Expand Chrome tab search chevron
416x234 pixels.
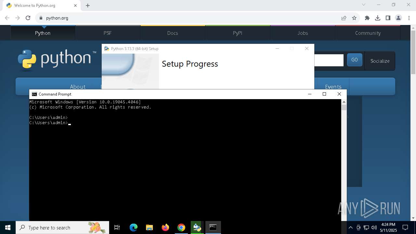pyautogui.click(x=364, y=5)
